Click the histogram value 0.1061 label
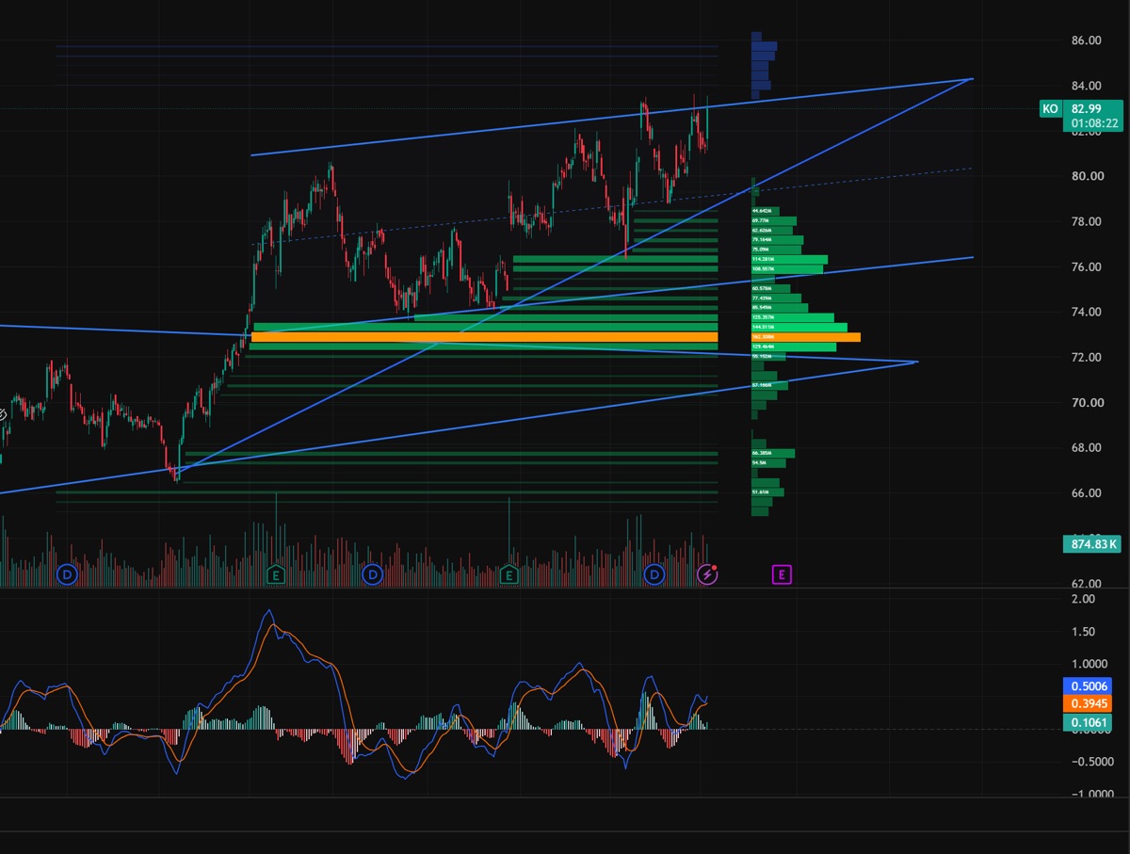The image size is (1130, 854). click(1088, 723)
